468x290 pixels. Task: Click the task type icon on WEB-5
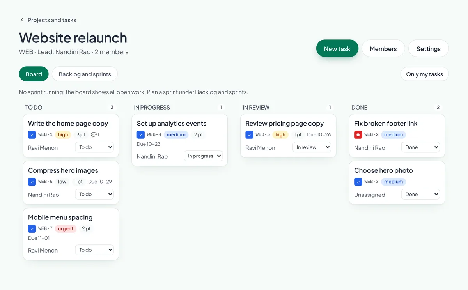[x=249, y=134]
